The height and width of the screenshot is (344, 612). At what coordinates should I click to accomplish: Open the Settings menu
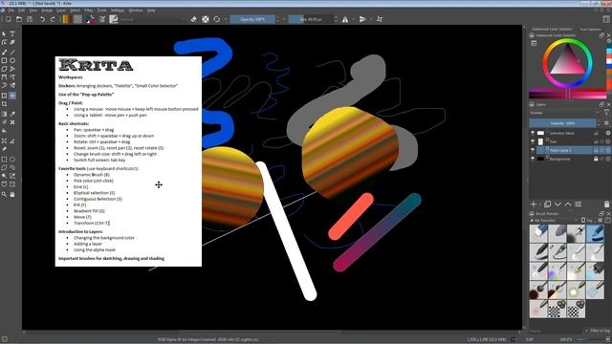pos(117,11)
